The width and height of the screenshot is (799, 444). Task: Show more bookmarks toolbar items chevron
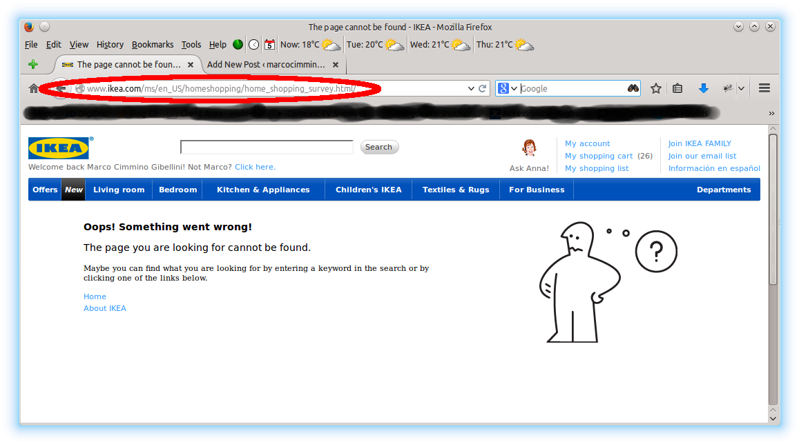click(x=771, y=113)
